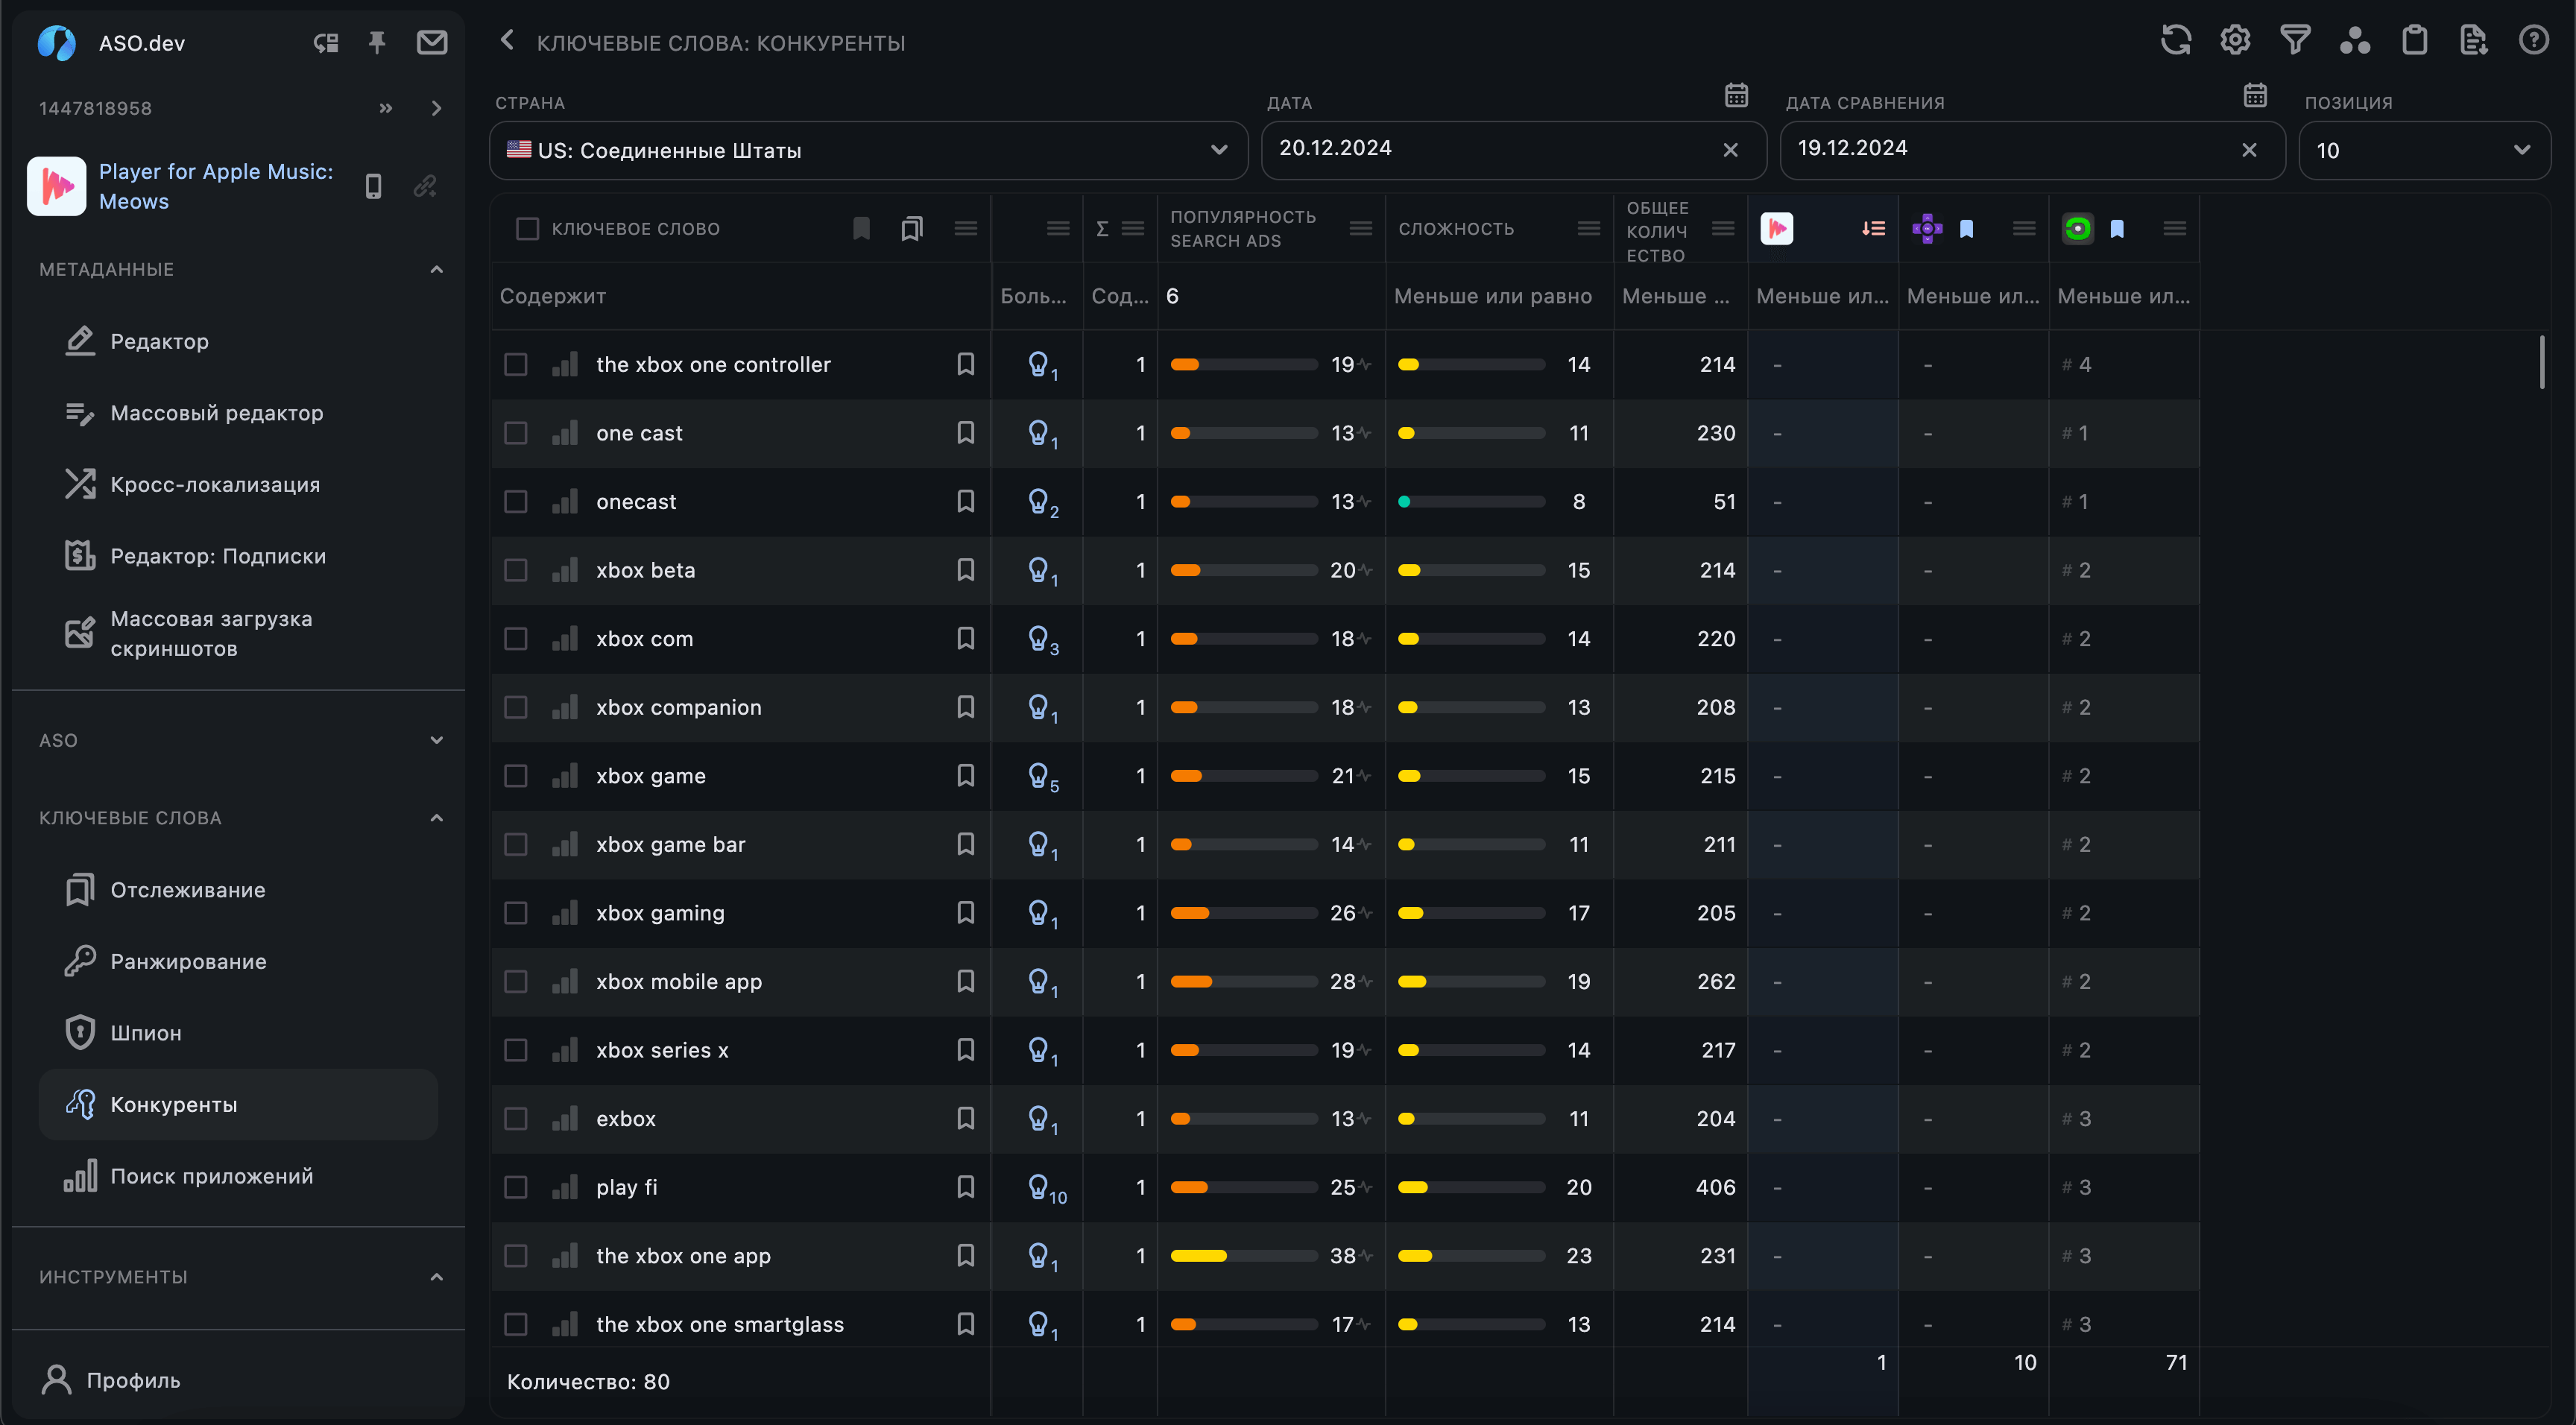Open Массовая загрузка скриншотов in sidebar
2576x1425 pixels.
pos(238,633)
